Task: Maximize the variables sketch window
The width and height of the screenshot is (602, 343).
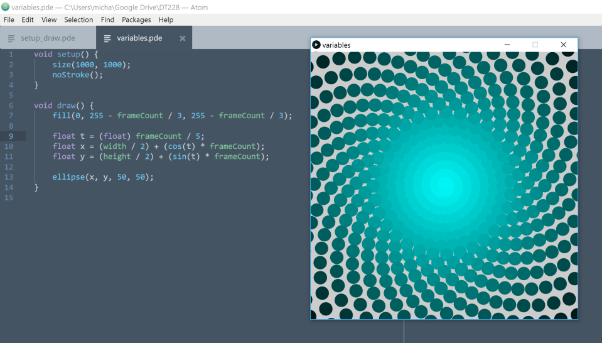Action: [535, 45]
